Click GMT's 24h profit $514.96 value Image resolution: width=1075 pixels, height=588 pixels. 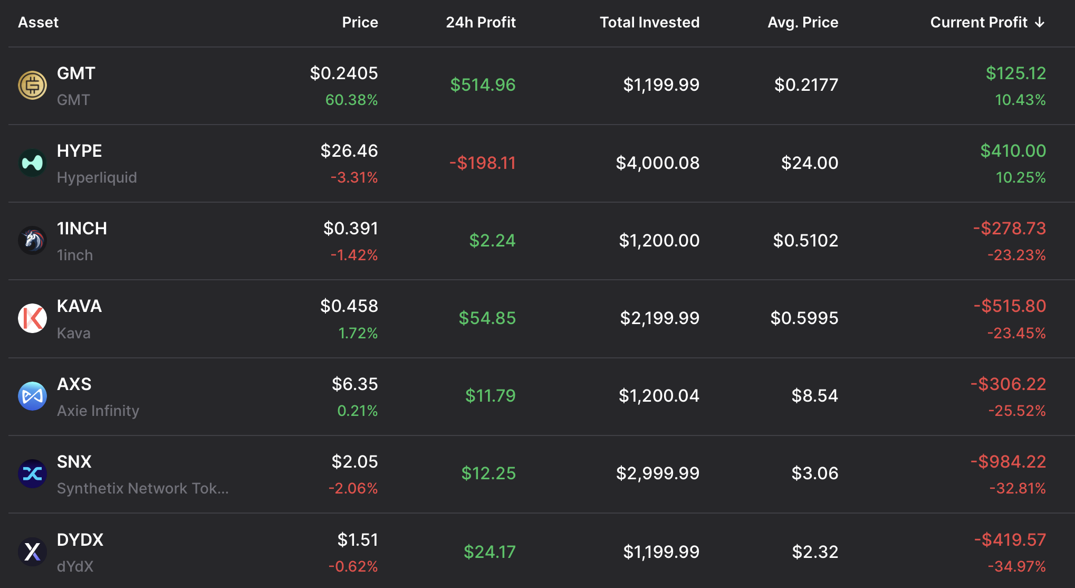coord(483,85)
